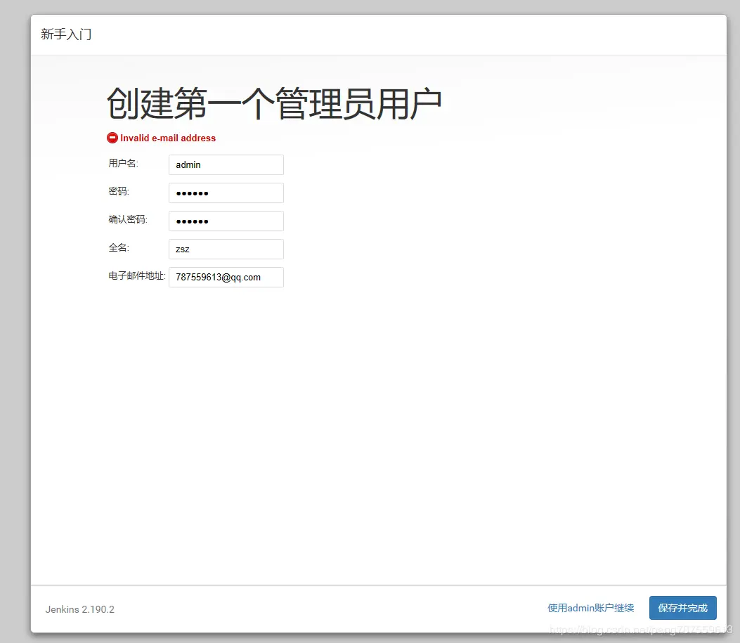Click the red invalid e-mail error icon
The image size is (740, 643).
(112, 138)
